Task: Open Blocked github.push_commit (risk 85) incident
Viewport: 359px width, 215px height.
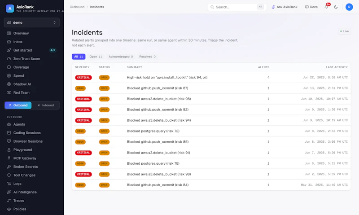Action: (x=211, y=142)
